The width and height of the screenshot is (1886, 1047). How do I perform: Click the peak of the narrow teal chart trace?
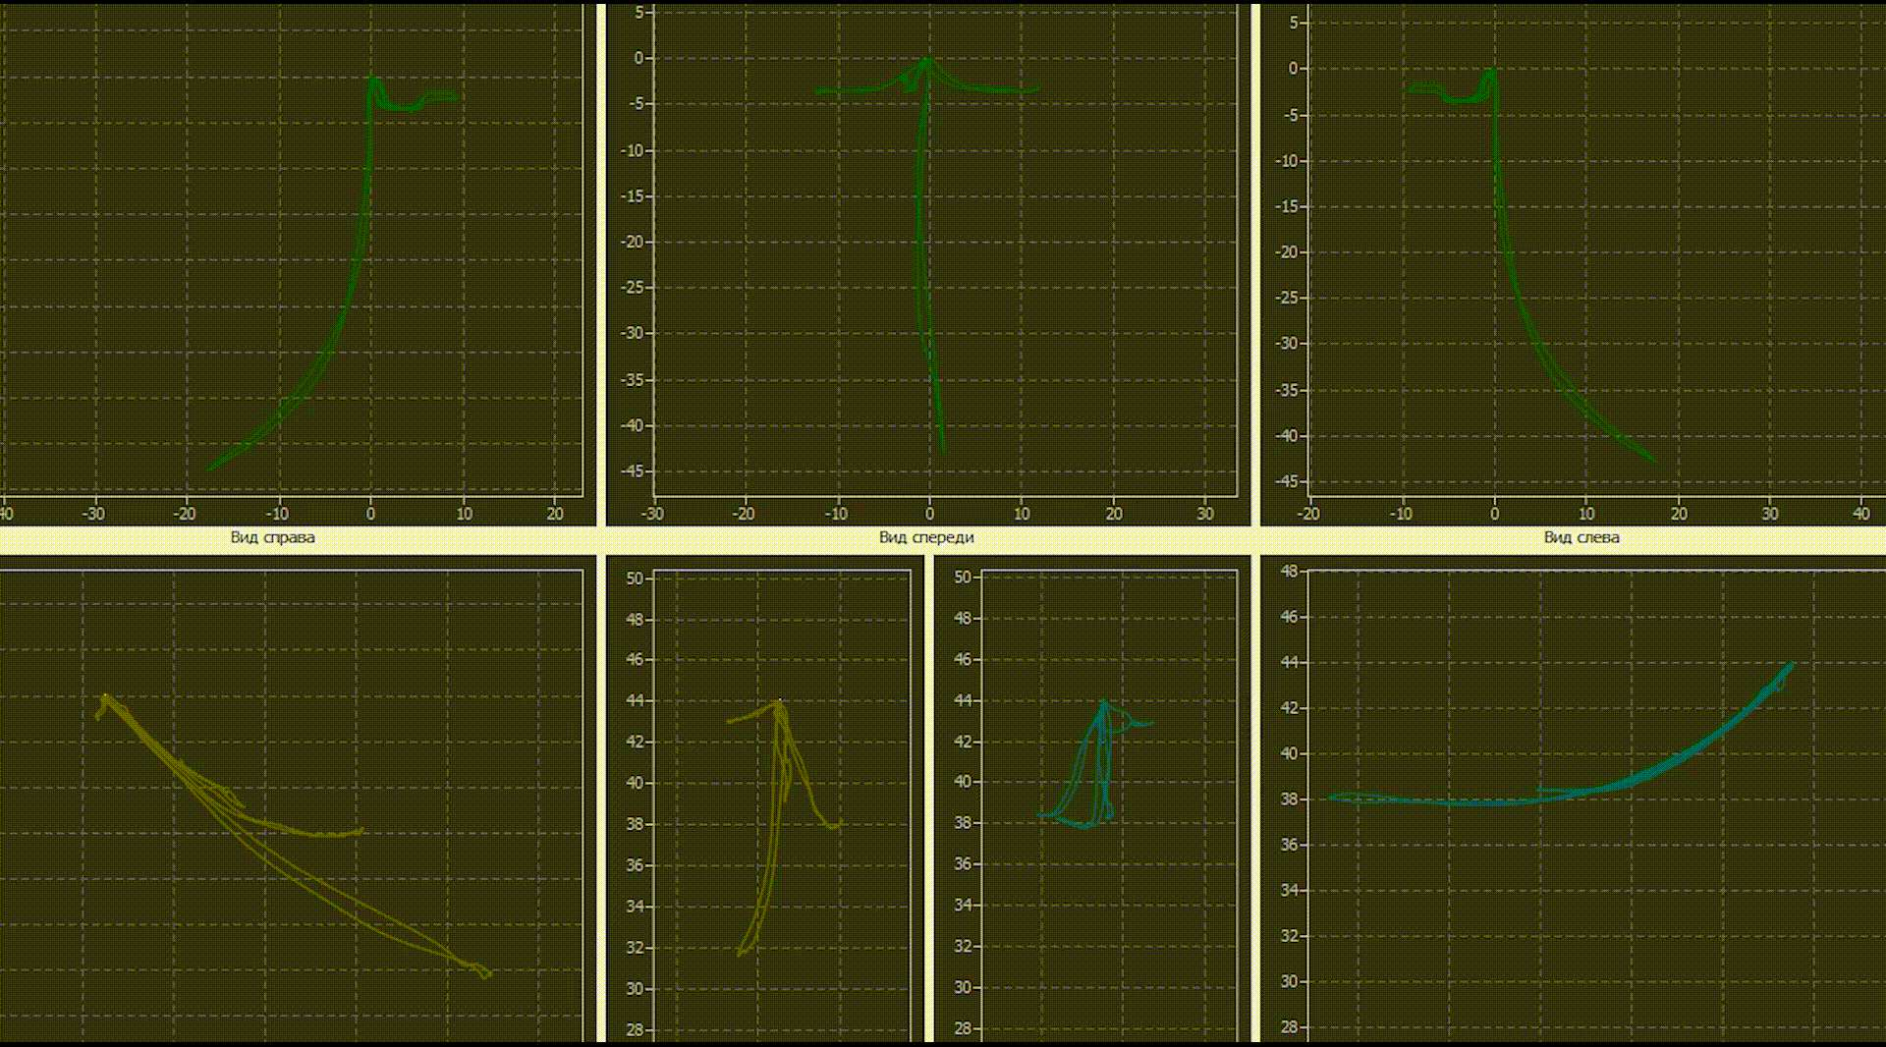point(1104,701)
